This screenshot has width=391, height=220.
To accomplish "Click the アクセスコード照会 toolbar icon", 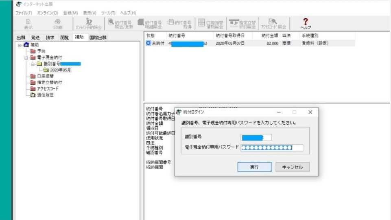I will [273, 24].
